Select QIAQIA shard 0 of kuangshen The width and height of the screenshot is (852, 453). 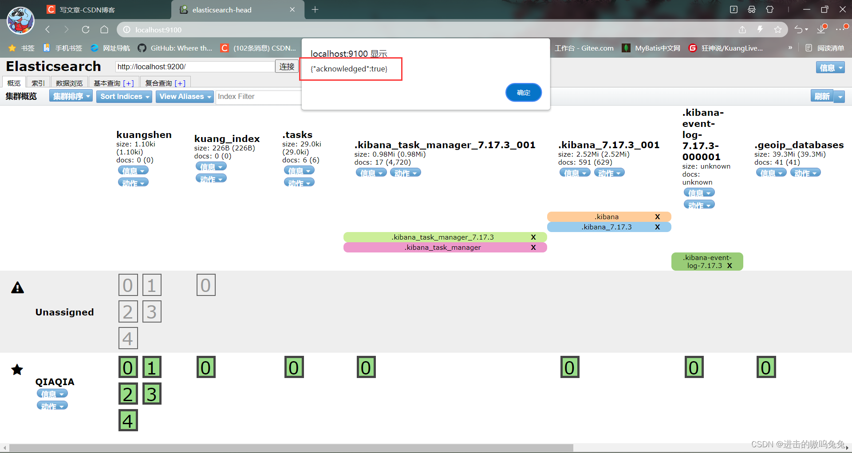(x=128, y=367)
